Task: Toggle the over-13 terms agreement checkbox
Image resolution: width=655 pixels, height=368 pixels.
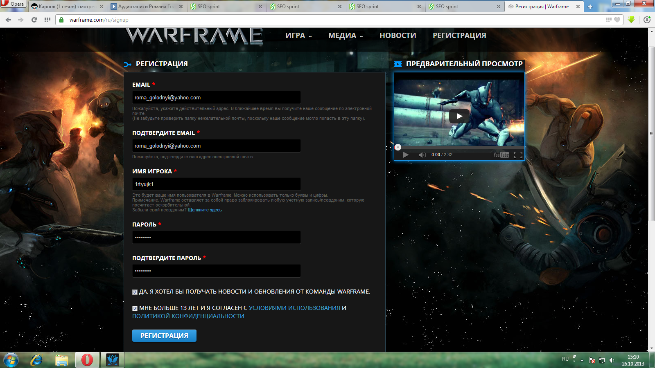Action: coord(135,308)
